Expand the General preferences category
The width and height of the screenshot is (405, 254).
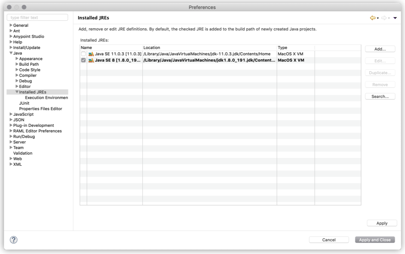click(x=11, y=25)
